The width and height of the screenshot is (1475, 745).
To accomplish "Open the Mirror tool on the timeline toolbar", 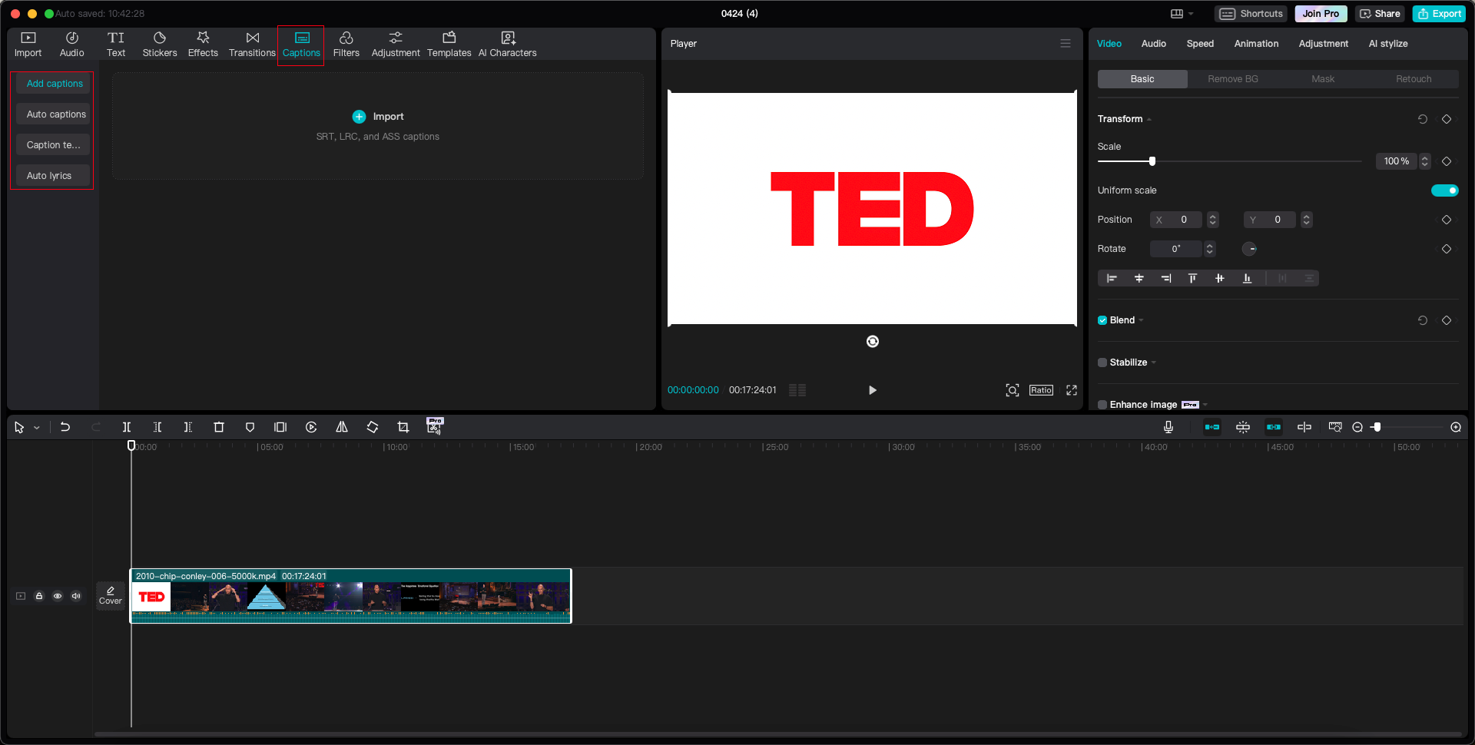I will (342, 427).
